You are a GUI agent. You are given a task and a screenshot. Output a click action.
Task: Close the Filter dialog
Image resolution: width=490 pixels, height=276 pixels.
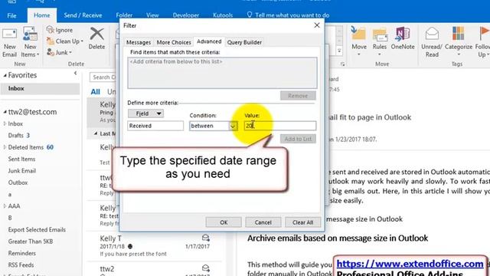(317, 25)
